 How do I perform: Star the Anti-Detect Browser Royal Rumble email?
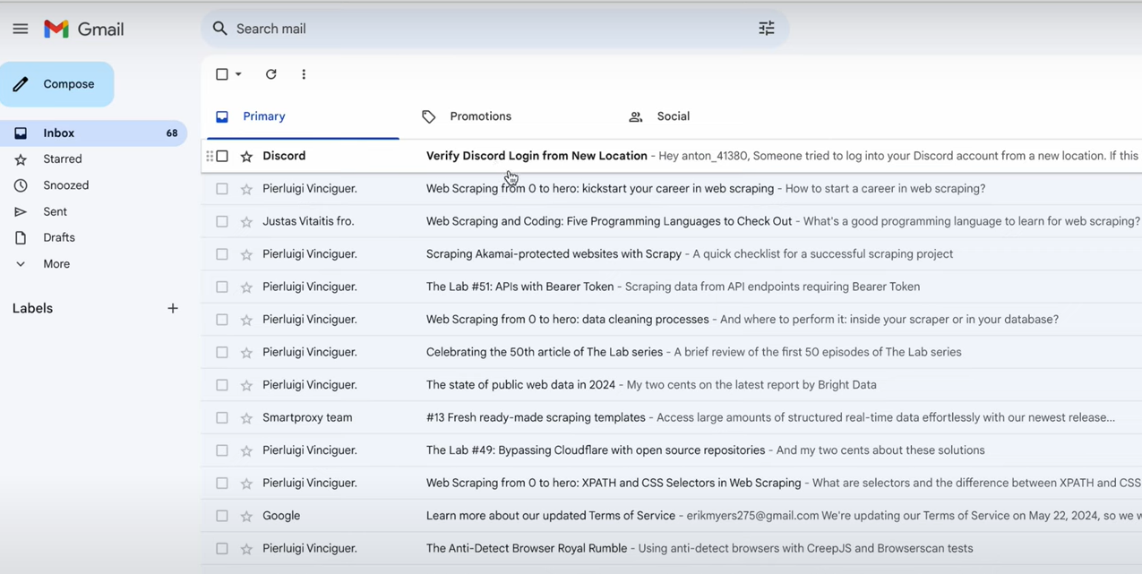(x=246, y=548)
